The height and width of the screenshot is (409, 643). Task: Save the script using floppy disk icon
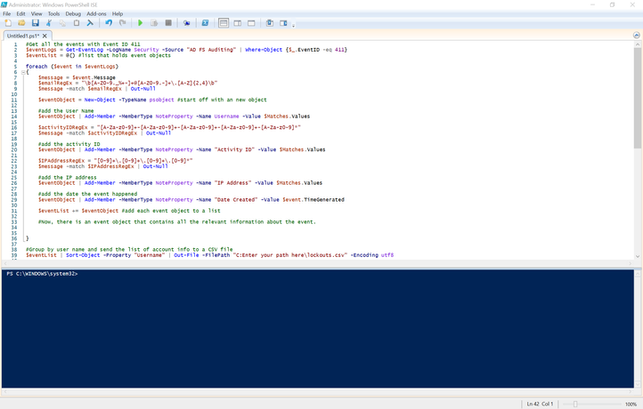coord(36,23)
